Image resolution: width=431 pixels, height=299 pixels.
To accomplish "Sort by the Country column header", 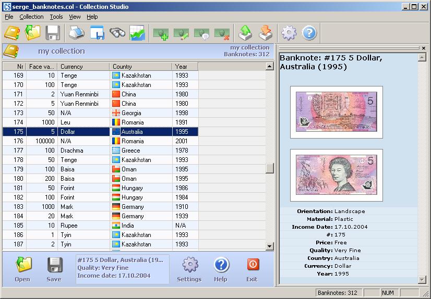I will [141, 66].
